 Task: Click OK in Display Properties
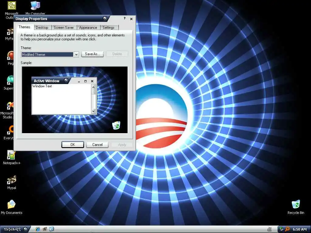pyautogui.click(x=73, y=145)
